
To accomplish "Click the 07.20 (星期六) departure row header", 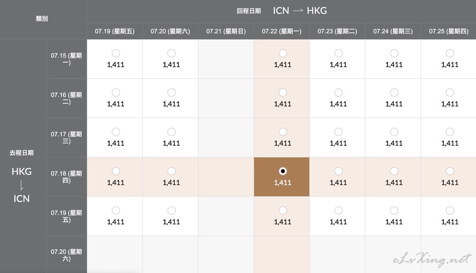I will [66, 255].
